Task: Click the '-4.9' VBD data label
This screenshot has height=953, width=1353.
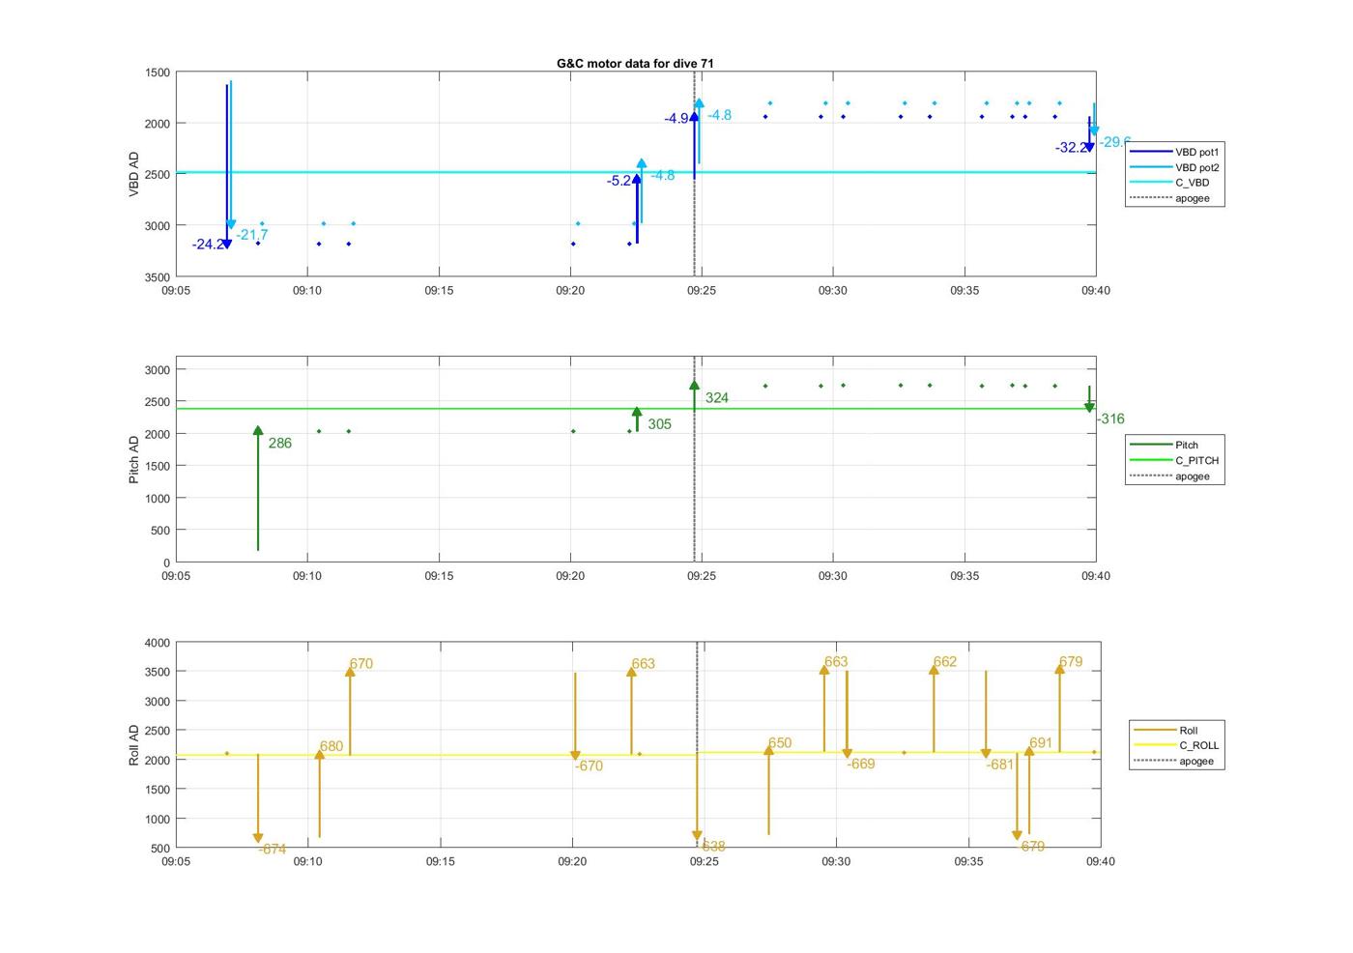Action: [676, 119]
